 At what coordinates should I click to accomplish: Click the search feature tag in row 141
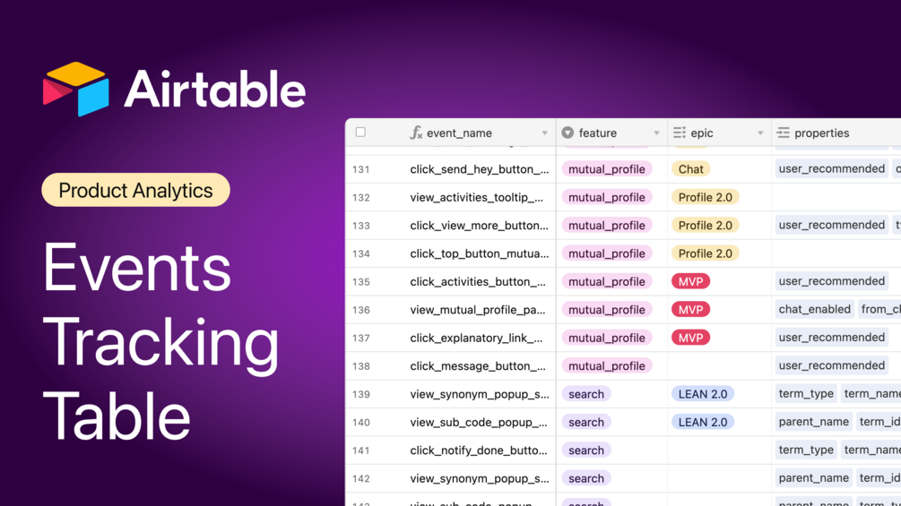[x=586, y=450]
